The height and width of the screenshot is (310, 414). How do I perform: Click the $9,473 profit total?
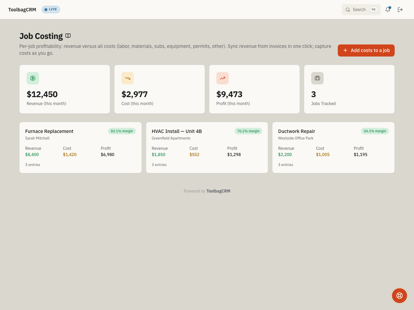(229, 94)
